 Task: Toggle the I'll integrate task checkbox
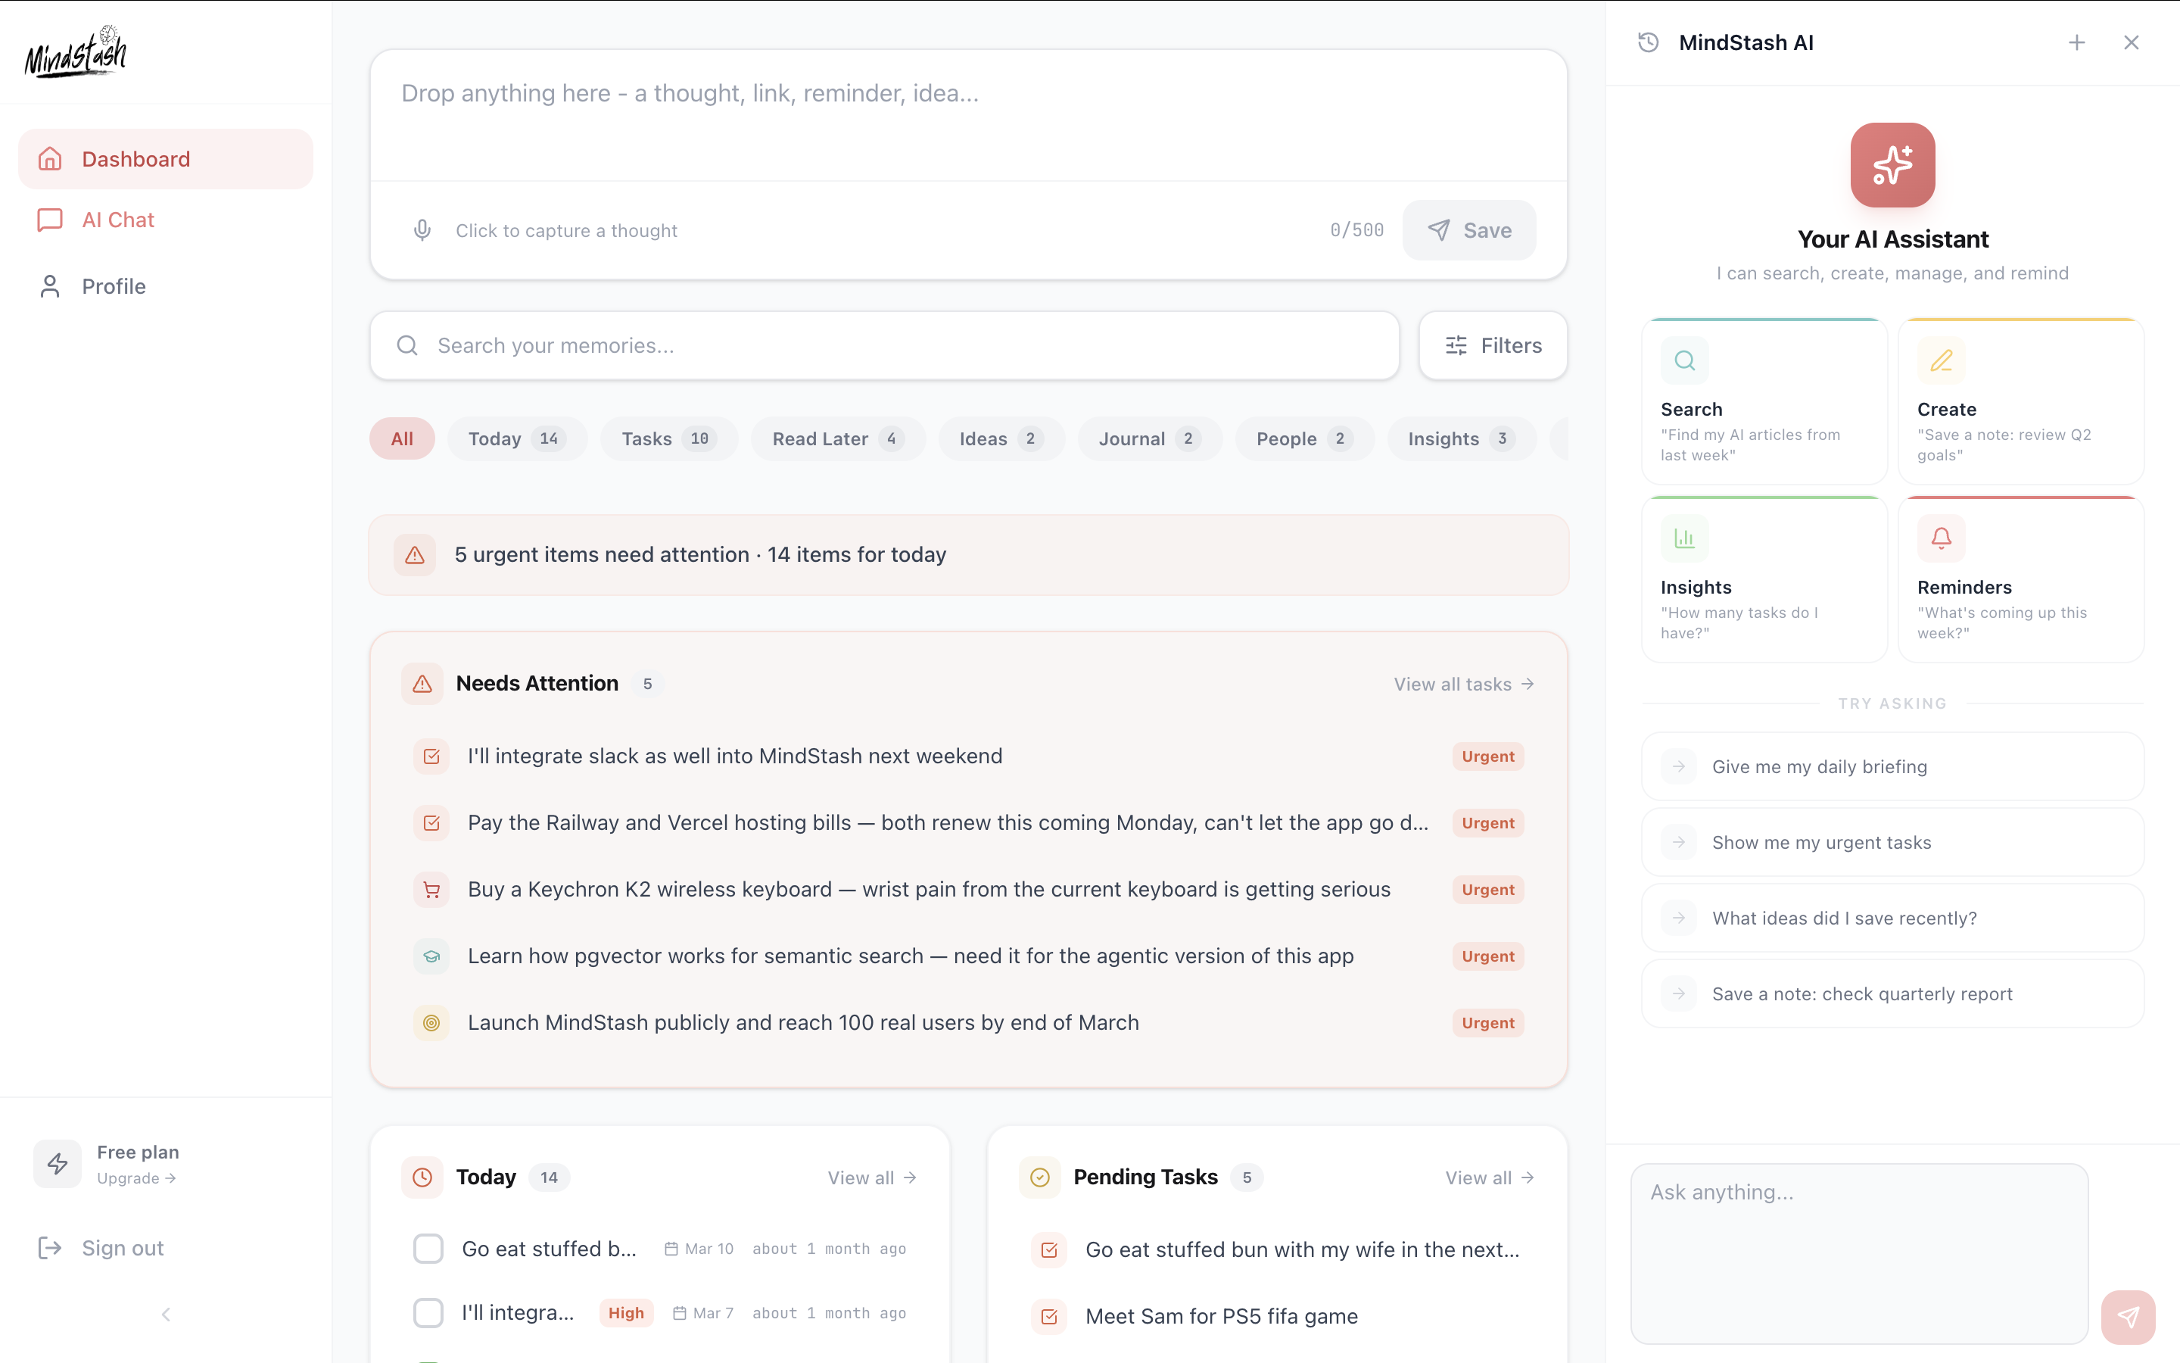(x=428, y=1312)
